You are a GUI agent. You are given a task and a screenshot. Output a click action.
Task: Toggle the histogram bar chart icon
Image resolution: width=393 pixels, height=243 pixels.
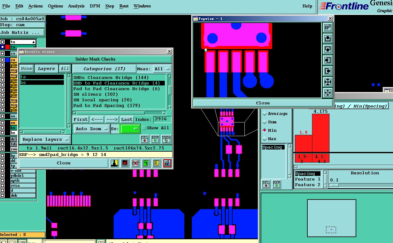point(167,163)
